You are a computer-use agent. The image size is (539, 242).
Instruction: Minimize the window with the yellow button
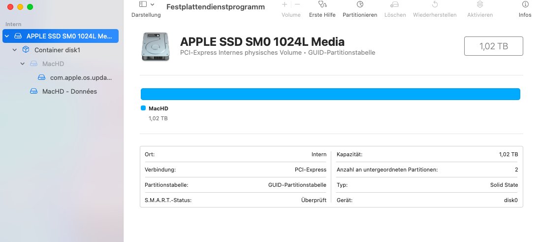(x=20, y=7)
